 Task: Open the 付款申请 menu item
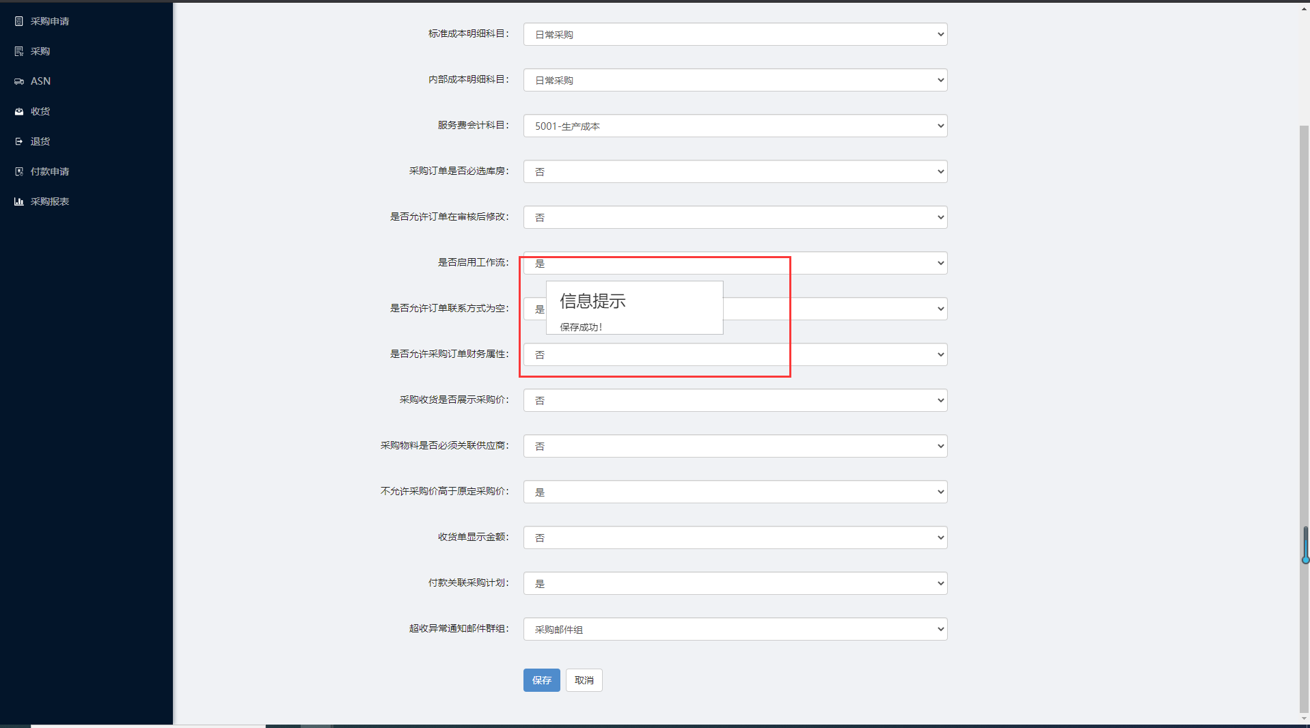50,171
